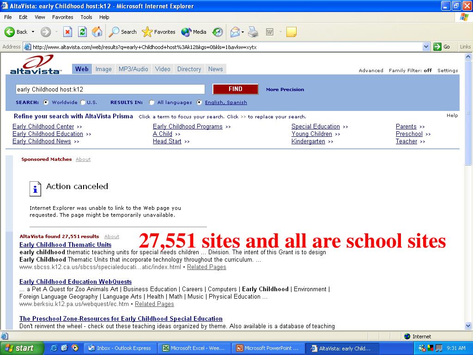Select U.S. search radio button
Screen dimensions: 473x355
83,102
